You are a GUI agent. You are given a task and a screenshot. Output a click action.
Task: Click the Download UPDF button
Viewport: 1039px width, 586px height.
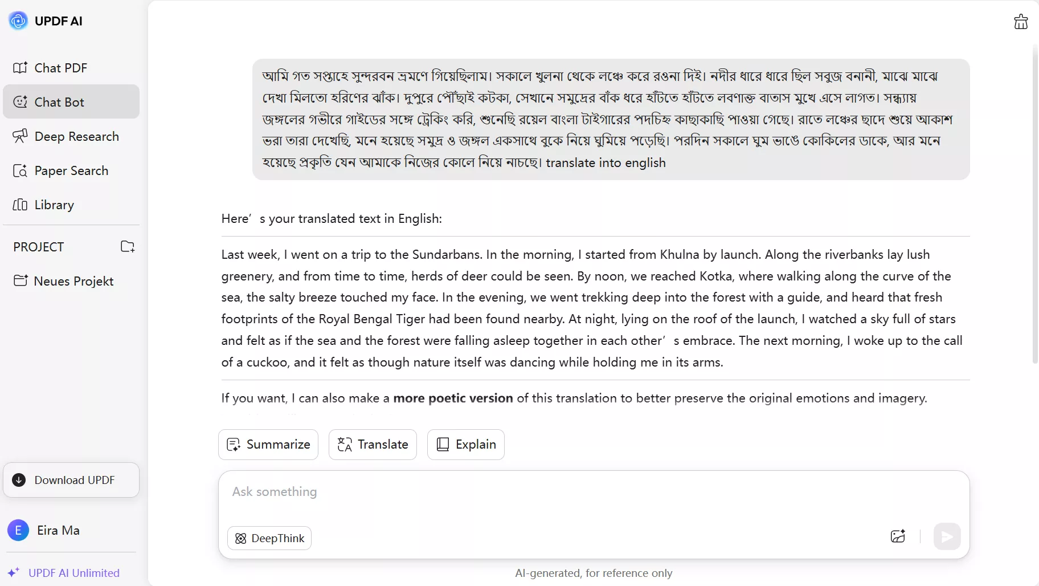pos(71,480)
